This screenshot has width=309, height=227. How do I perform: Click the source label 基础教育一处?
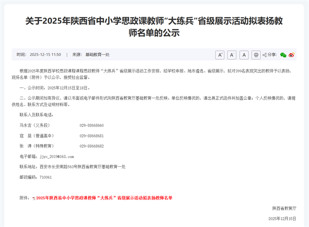pos(97,54)
